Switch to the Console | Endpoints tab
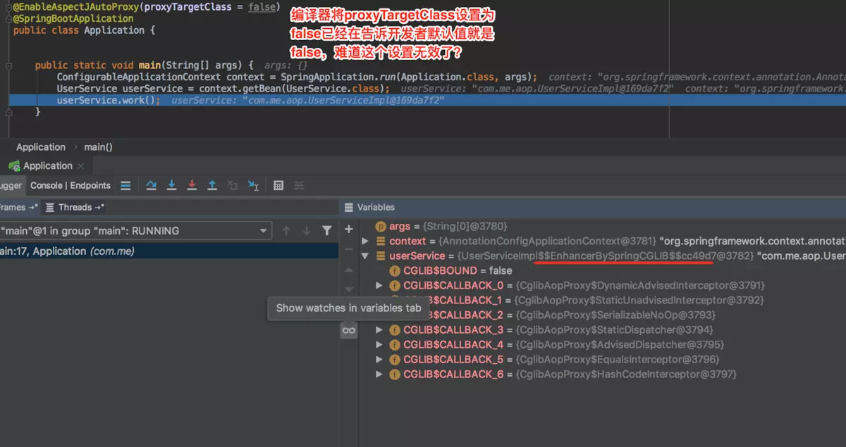 (70, 185)
